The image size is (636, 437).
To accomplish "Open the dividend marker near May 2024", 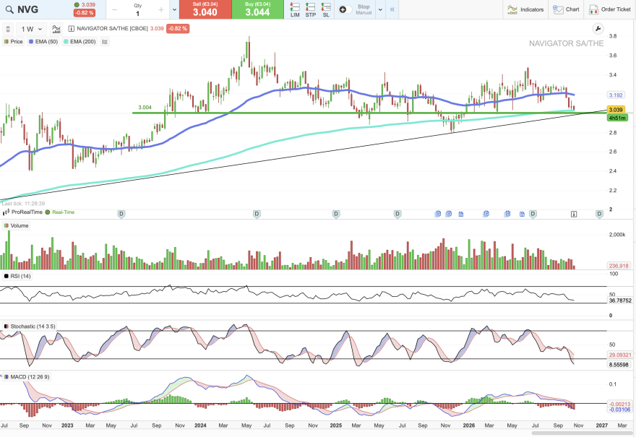I will 257,214.
